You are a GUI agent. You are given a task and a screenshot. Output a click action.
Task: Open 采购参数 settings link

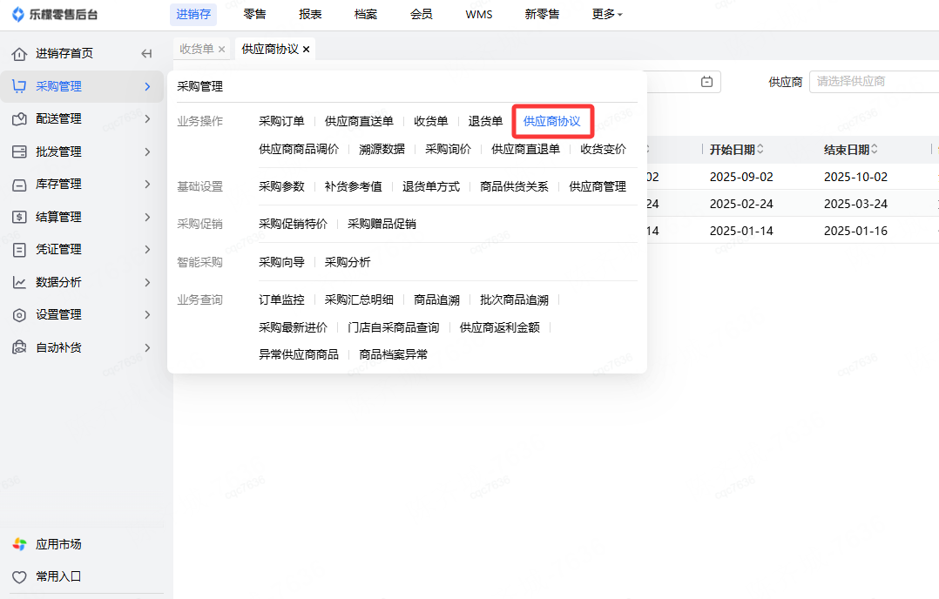click(281, 186)
